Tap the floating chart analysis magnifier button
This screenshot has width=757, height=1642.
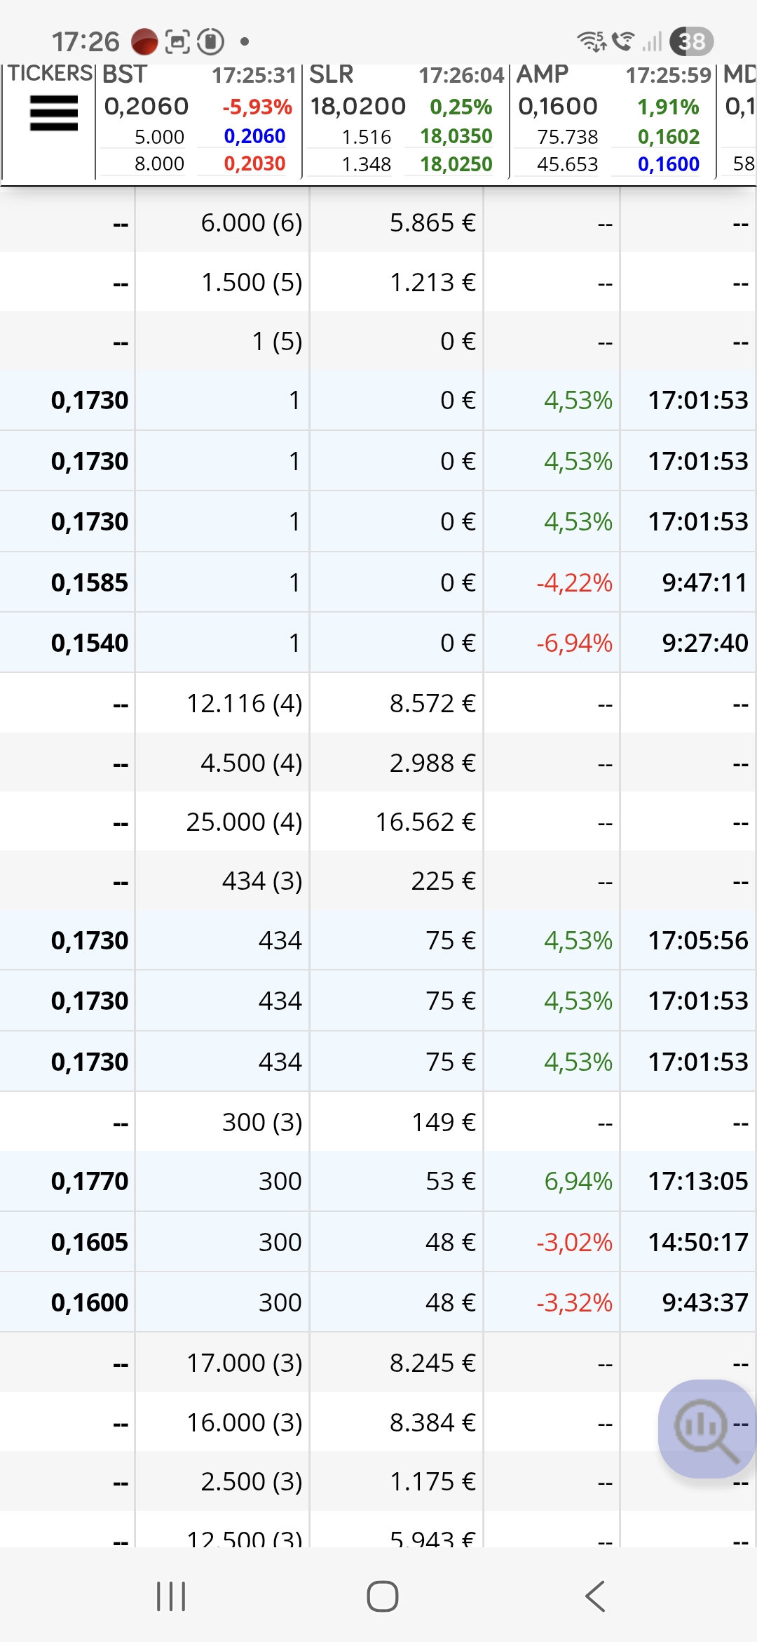[707, 1429]
